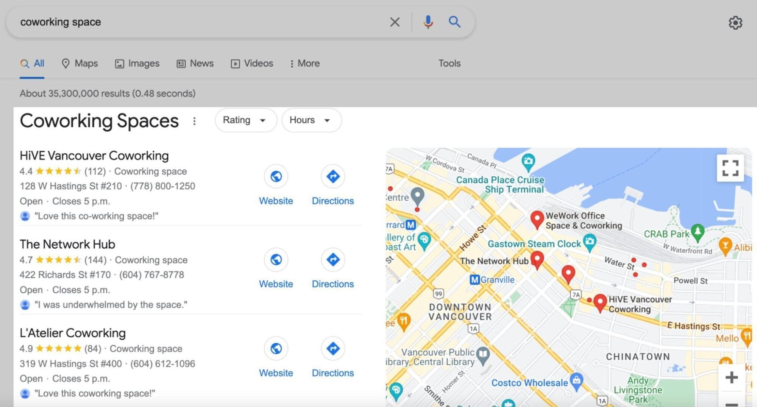Image resolution: width=757 pixels, height=407 pixels.
Task: Click the Website label for The Network Hub
Action: tap(276, 284)
